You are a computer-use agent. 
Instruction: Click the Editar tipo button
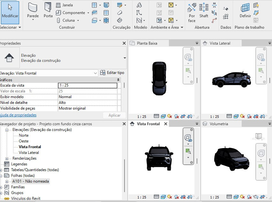click(x=112, y=73)
